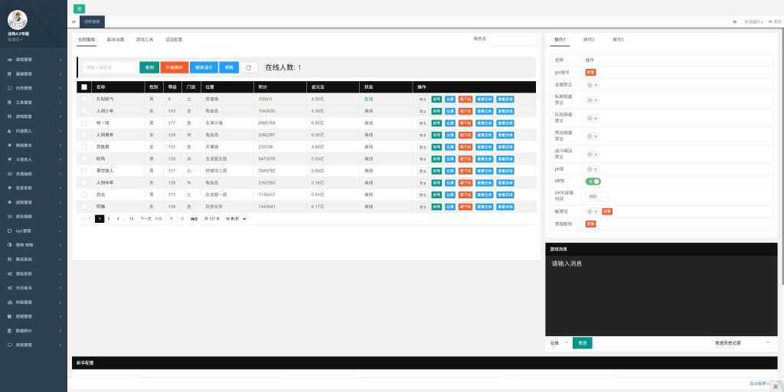Viewport: 784px width, 392px height.
Task: Click the 系统管理 monitor icon in sidebar
Action: (9, 345)
